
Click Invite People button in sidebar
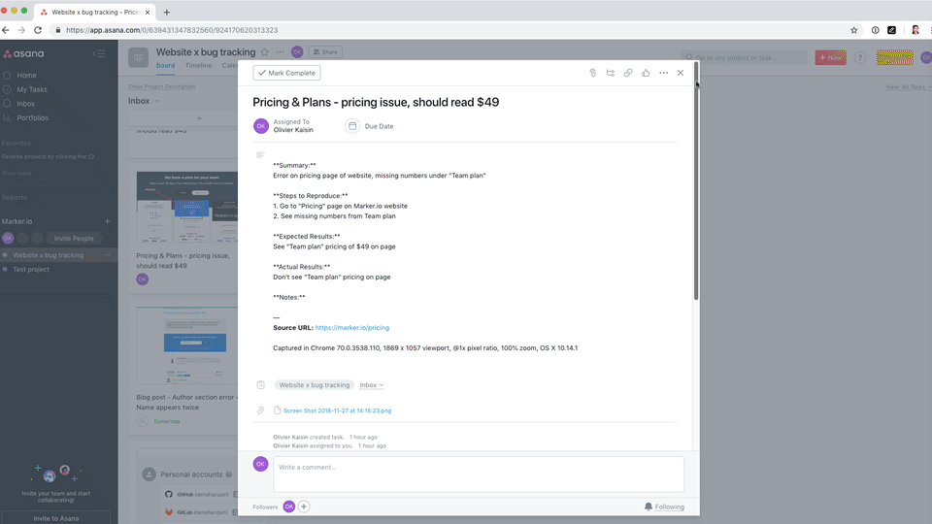click(74, 239)
